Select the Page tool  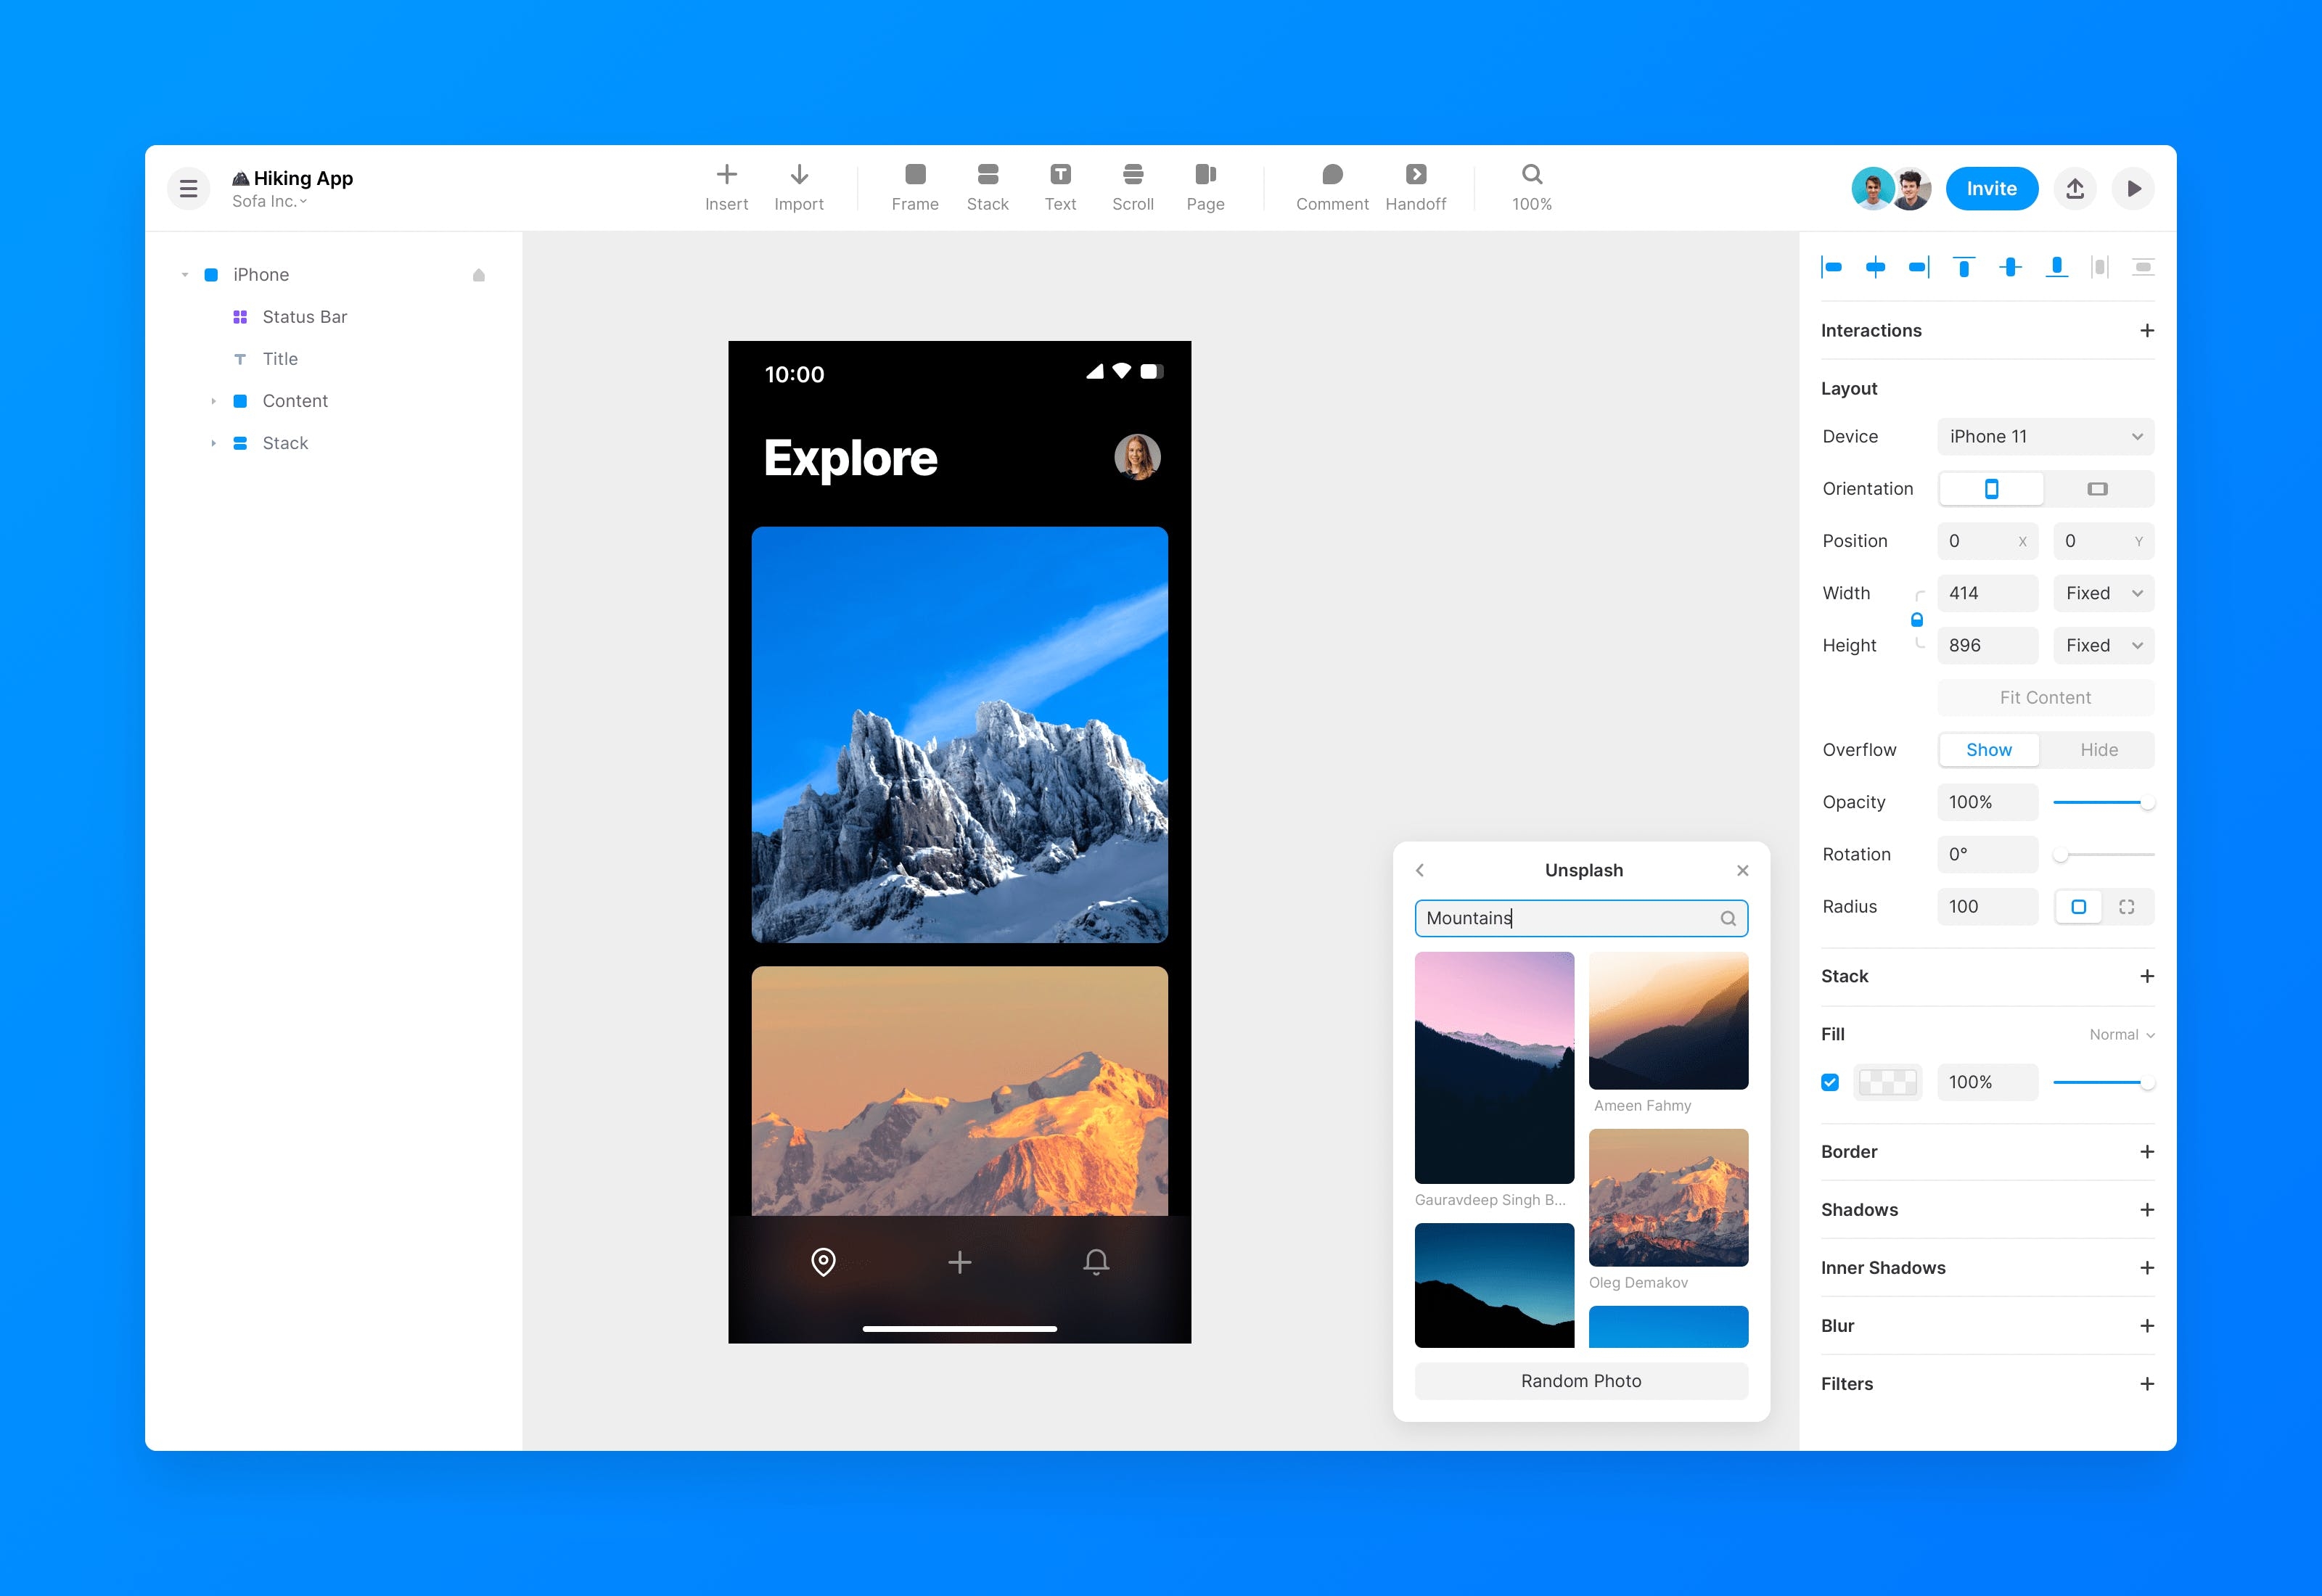pos(1205,188)
